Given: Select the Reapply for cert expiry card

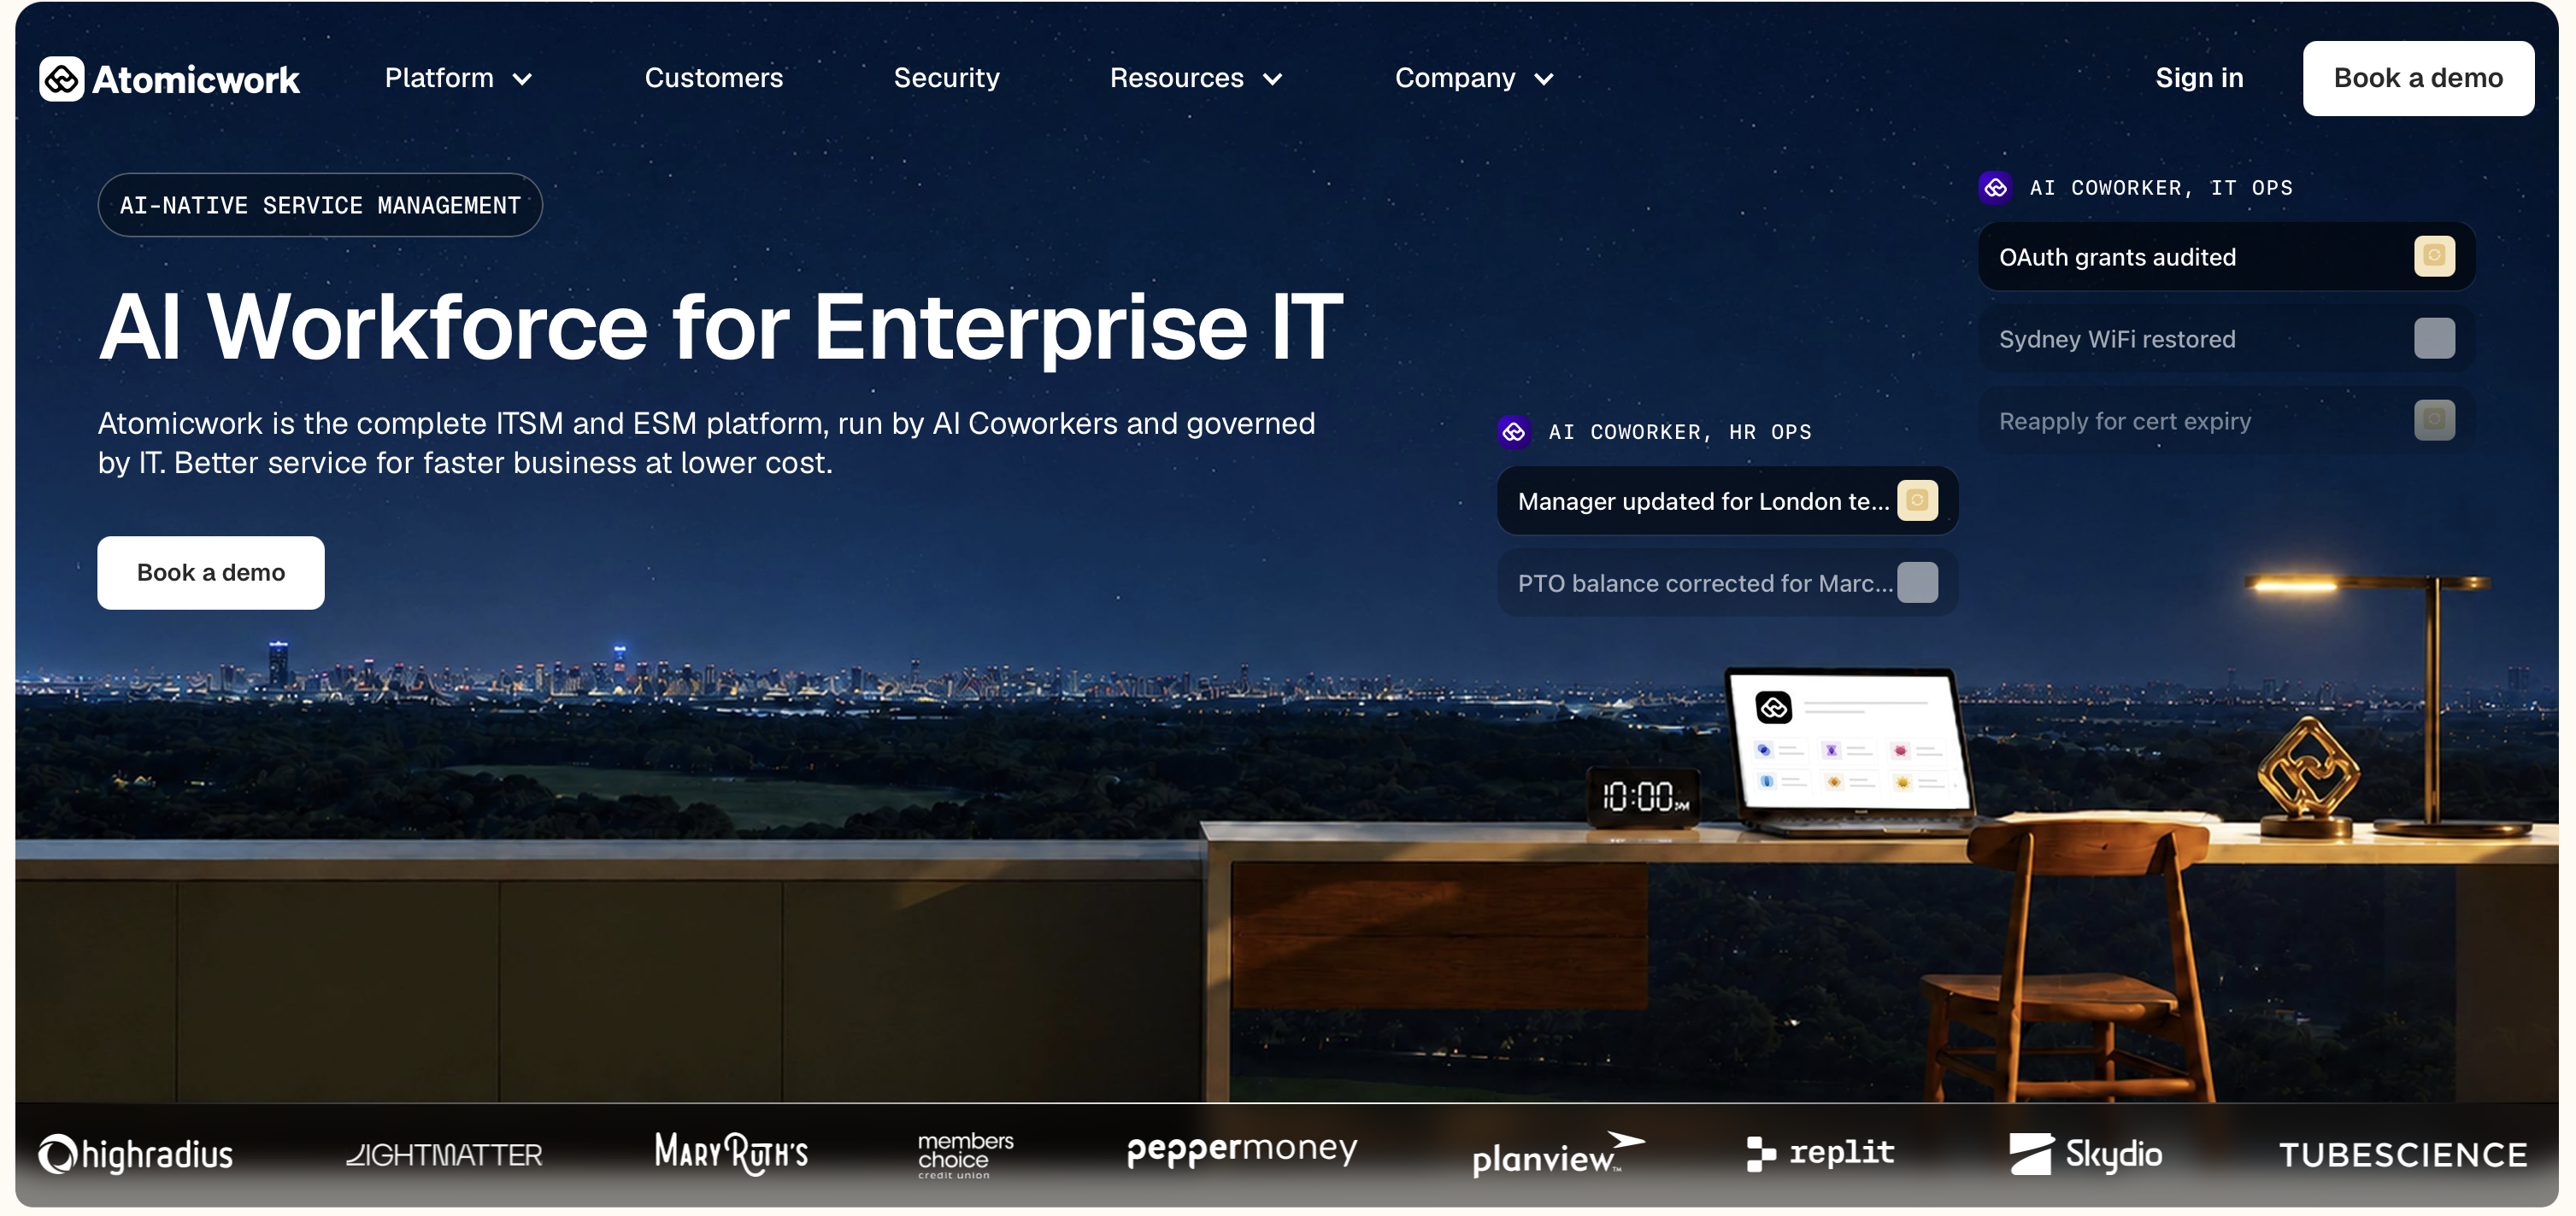Looking at the screenshot, I should point(2226,421).
